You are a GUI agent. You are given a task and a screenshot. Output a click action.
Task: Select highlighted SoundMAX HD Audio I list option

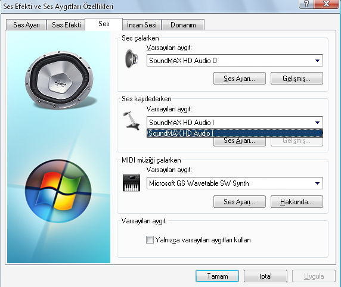235,133
